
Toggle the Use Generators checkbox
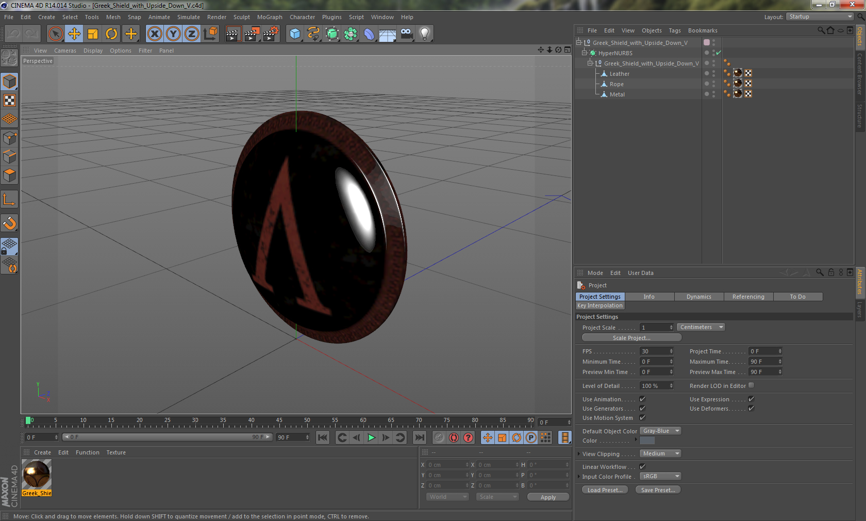(x=642, y=409)
